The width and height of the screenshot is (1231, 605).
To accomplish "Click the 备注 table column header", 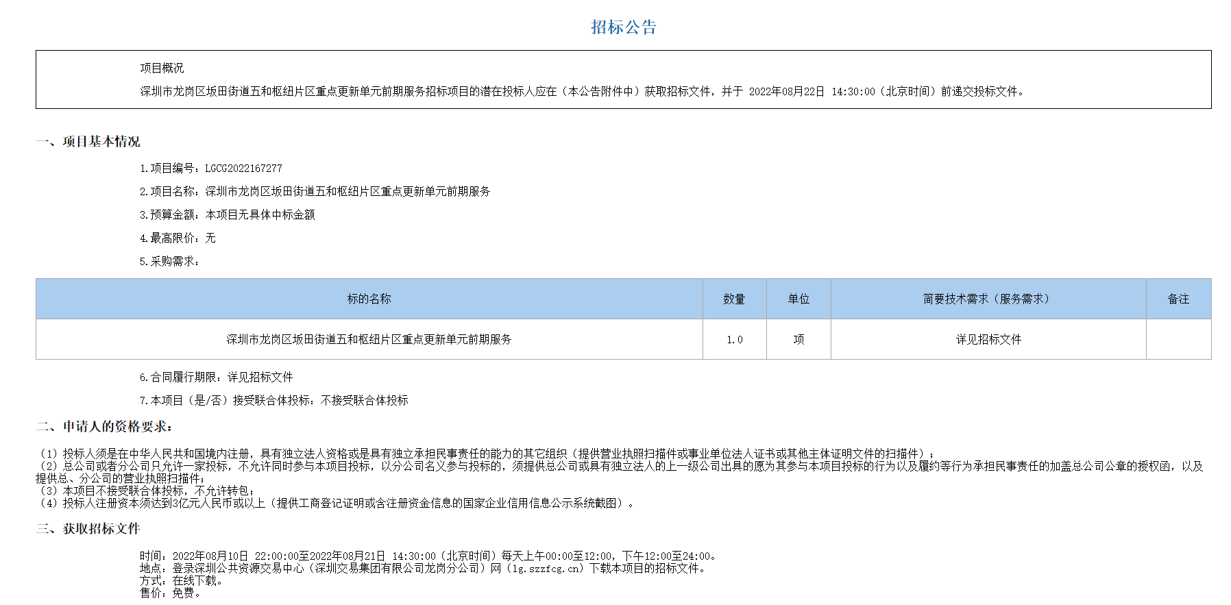I will pyautogui.click(x=1178, y=299).
